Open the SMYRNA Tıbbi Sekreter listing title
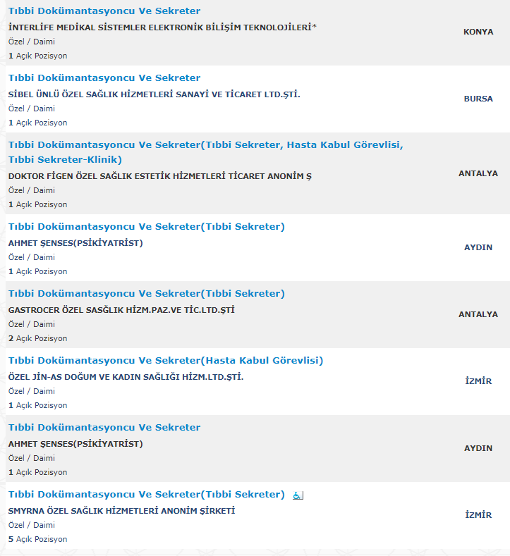This screenshot has height=556, width=510. [147, 495]
